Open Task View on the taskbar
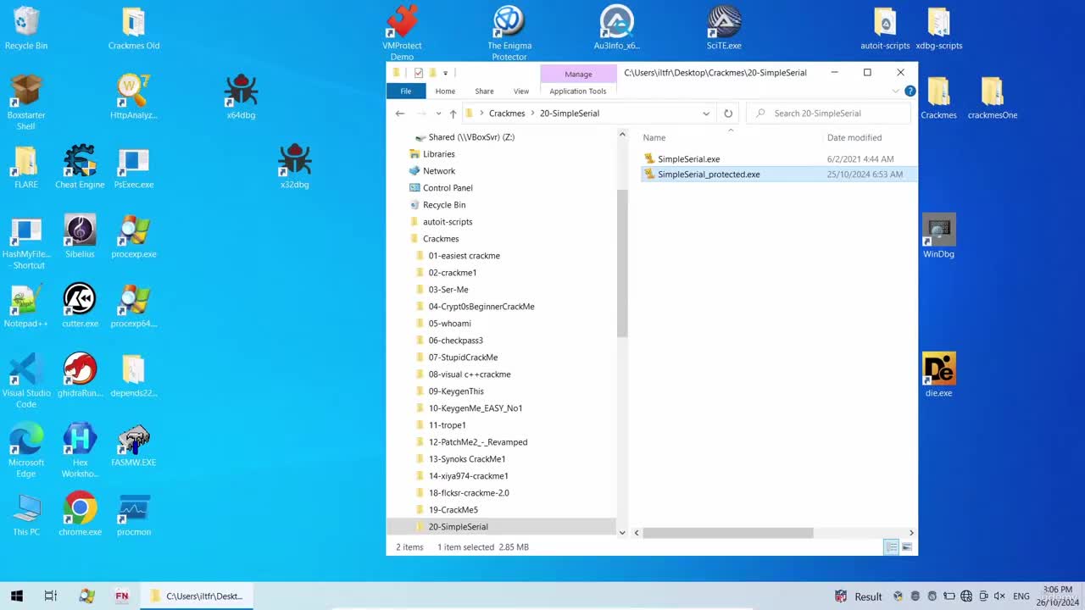Viewport: 1085px width, 610px height. pos(50,596)
